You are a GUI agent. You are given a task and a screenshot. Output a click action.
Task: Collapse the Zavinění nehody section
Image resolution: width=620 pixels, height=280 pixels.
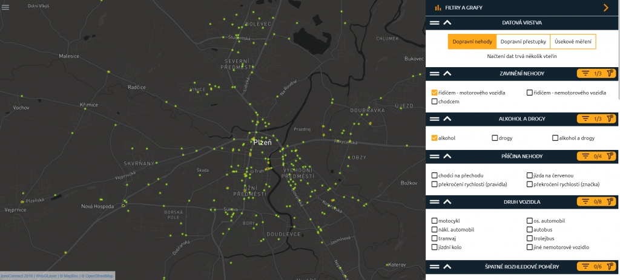pos(447,73)
